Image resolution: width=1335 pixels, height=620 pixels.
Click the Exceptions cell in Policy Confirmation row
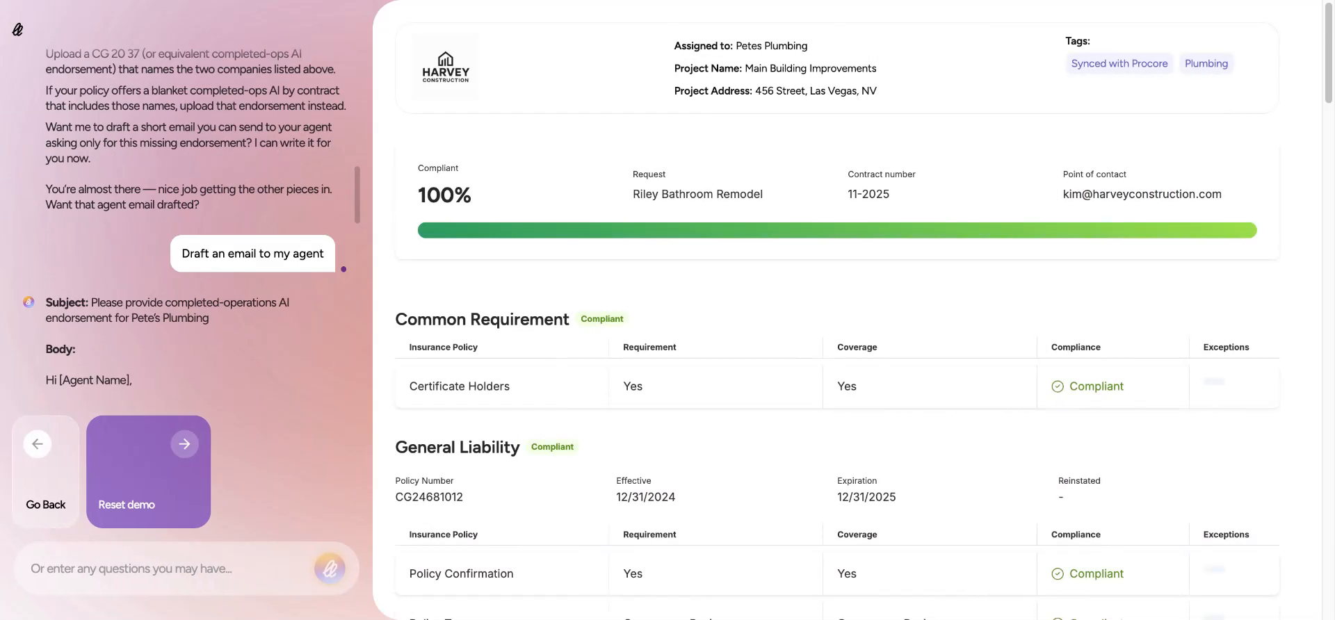coord(1234,574)
